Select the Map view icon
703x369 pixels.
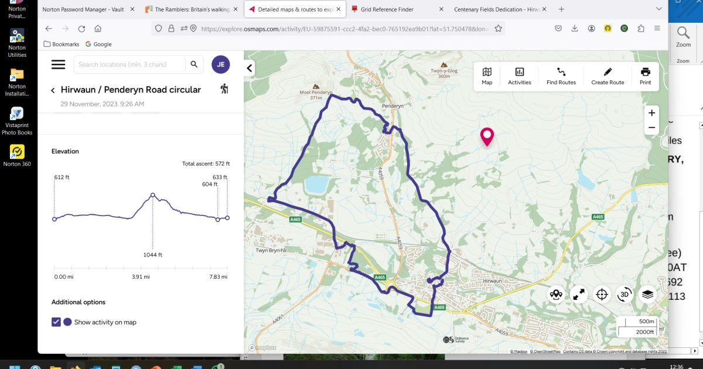(x=486, y=76)
